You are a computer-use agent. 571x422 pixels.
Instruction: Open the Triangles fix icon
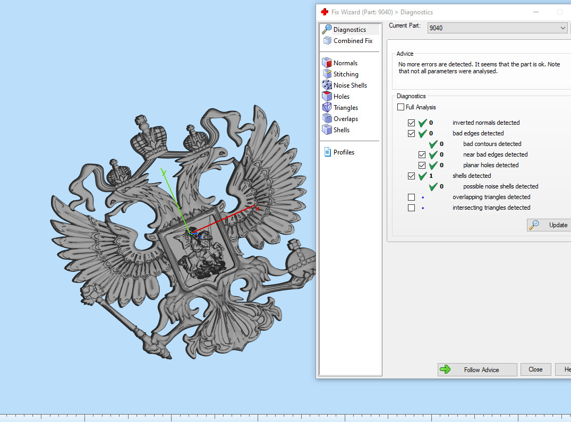point(327,107)
